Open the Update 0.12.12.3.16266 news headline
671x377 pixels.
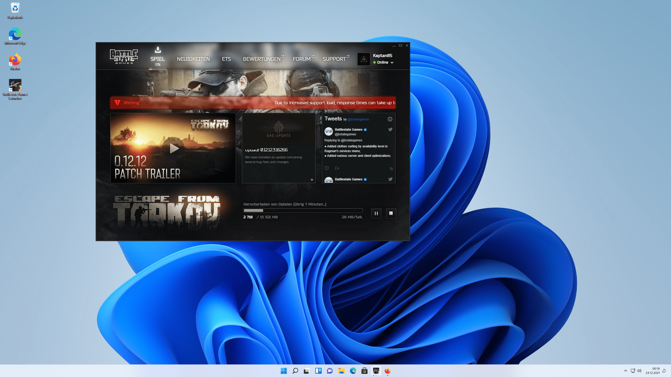click(266, 150)
